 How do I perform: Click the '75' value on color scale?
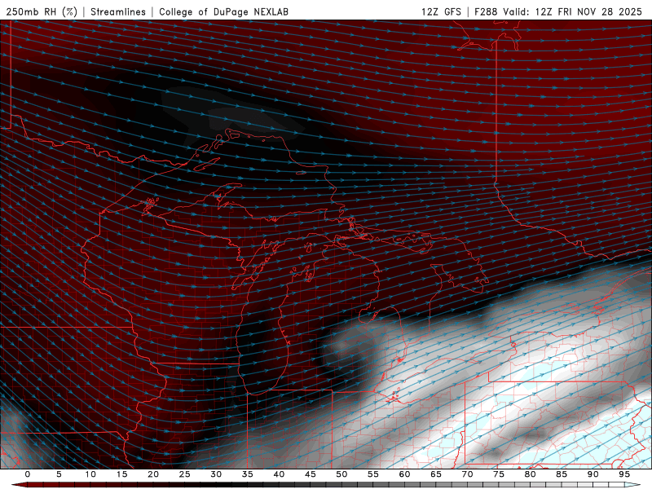click(x=499, y=474)
